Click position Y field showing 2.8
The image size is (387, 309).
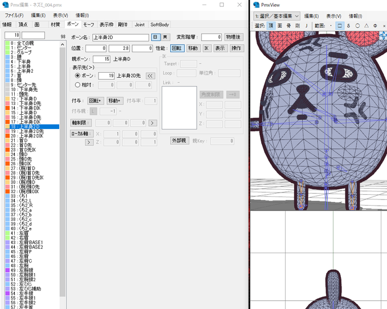click(119, 48)
